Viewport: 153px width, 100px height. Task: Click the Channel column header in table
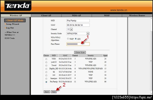click(75, 55)
